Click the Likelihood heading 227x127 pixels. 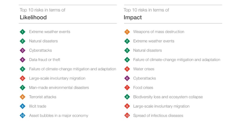pos(33,17)
